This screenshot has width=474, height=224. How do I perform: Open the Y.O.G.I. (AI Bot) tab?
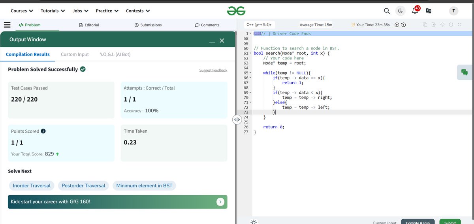click(115, 54)
